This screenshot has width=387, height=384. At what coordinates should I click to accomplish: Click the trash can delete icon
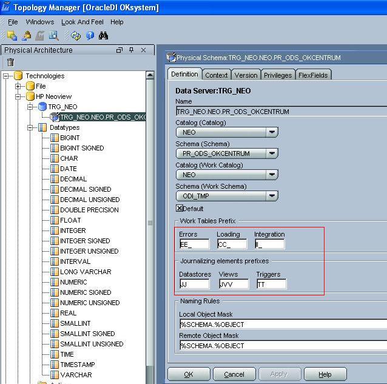pos(10,62)
